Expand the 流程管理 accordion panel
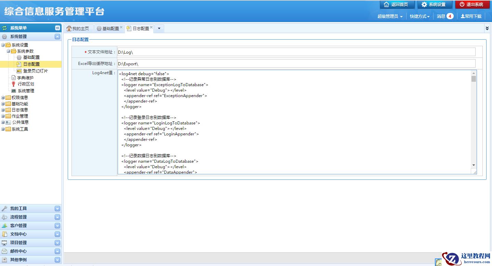 (x=57, y=217)
